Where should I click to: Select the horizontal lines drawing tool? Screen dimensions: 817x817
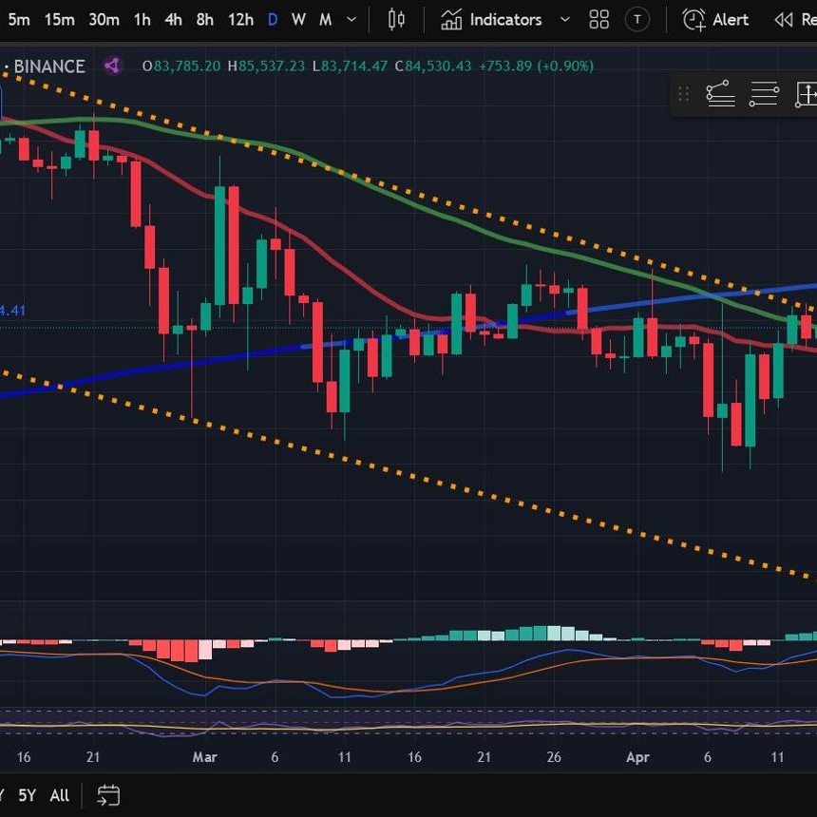coord(764,94)
